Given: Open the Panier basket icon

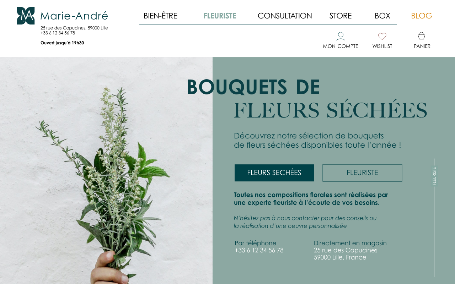Looking at the screenshot, I should 422,36.
